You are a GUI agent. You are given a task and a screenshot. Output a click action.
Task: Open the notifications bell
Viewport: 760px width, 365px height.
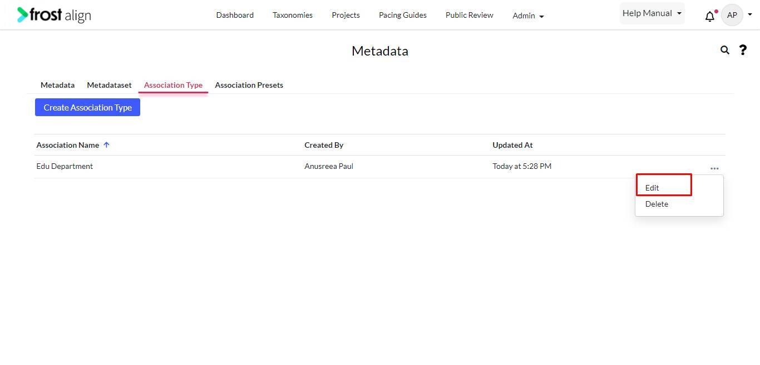710,16
